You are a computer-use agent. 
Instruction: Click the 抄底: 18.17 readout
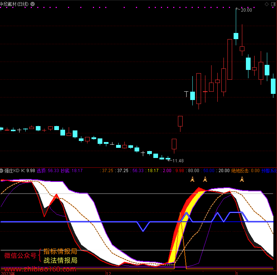72,171
